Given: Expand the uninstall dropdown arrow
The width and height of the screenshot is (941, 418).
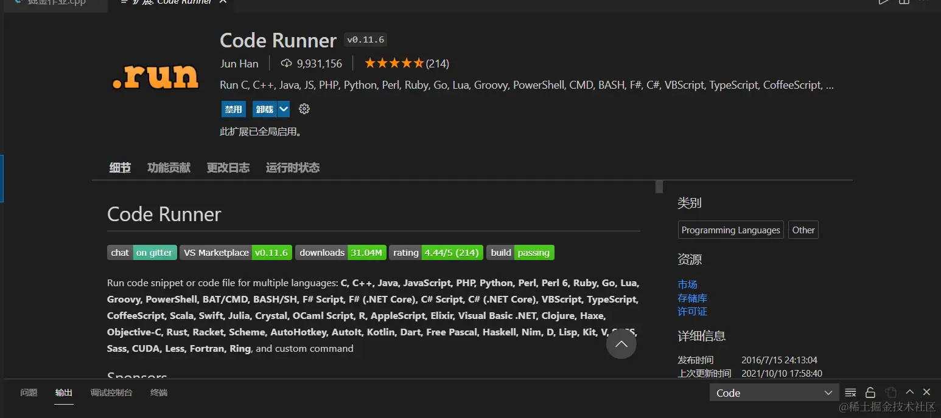Looking at the screenshot, I should [284, 109].
